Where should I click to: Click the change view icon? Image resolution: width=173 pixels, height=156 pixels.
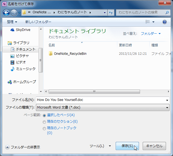tap(148, 22)
